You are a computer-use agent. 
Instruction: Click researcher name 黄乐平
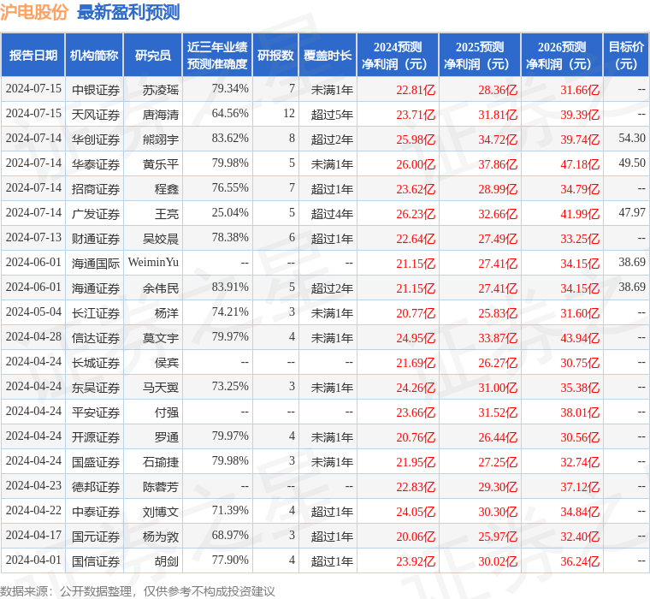click(161, 164)
